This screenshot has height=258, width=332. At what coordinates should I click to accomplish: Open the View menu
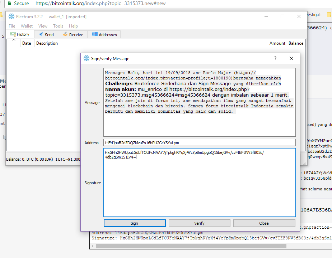pos(43,26)
